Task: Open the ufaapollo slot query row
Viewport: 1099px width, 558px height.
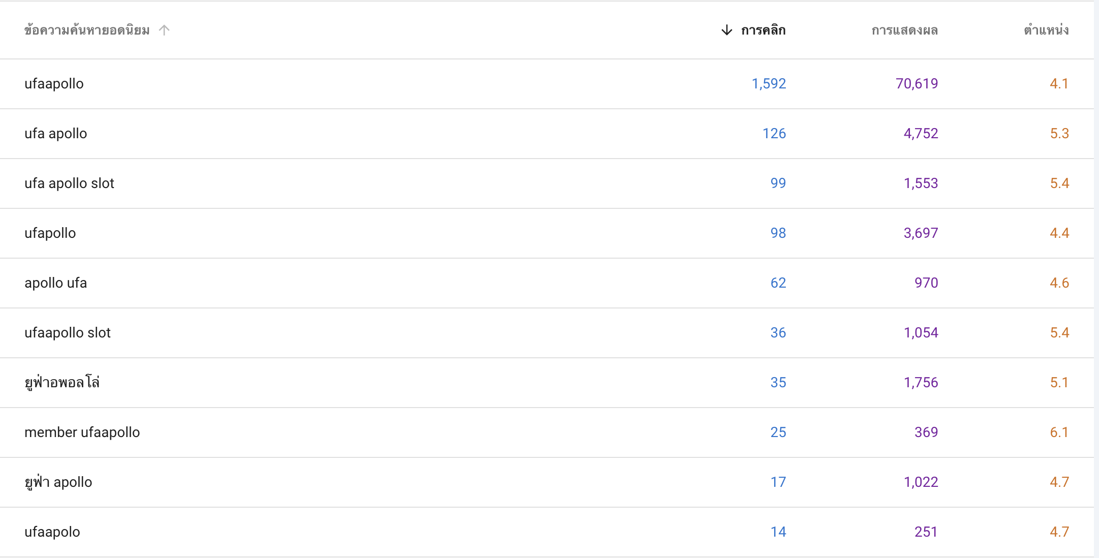Action: [x=547, y=333]
